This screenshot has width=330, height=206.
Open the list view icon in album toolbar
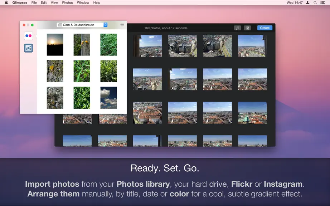coord(122,25)
